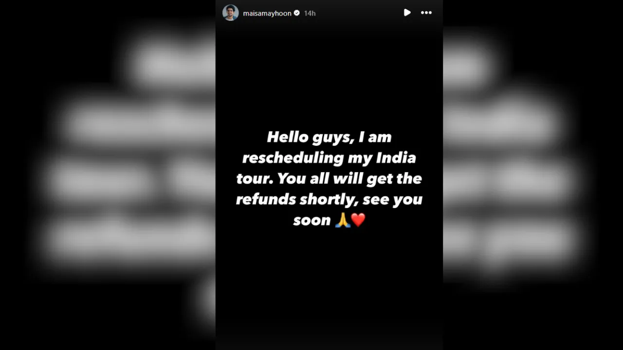The height and width of the screenshot is (350, 623).
Task: Click blurred background left of story
Action: (x=108, y=175)
